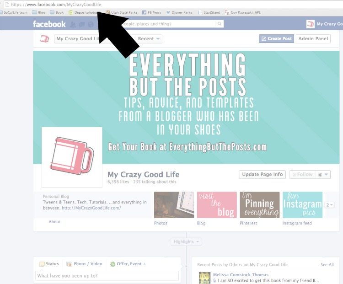Click the friend requests icon in header
This screenshot has width=343, height=284.
pos(73,25)
